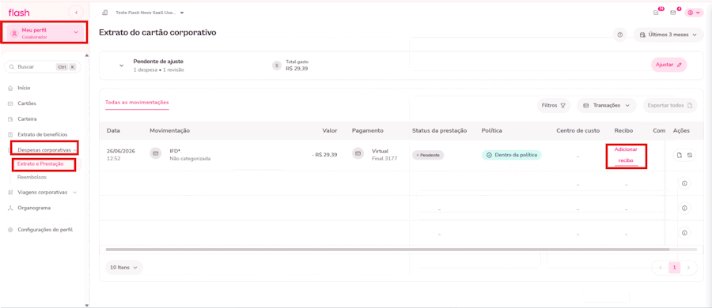712x308 pixels.
Task: Click the flash logo
Action: point(19,13)
